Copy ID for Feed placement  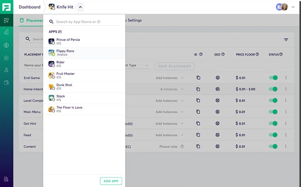point(198,135)
